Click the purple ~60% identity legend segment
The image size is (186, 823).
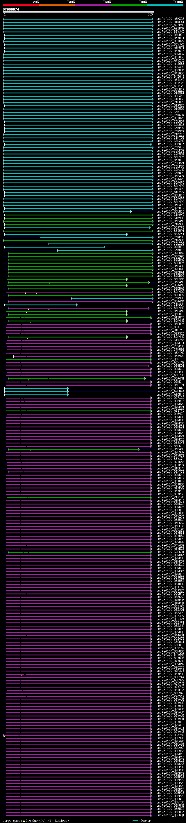click(x=93, y=5)
